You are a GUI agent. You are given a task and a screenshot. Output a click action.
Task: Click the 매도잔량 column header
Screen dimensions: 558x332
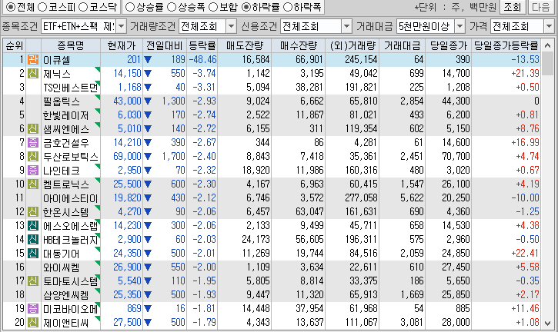click(x=245, y=45)
